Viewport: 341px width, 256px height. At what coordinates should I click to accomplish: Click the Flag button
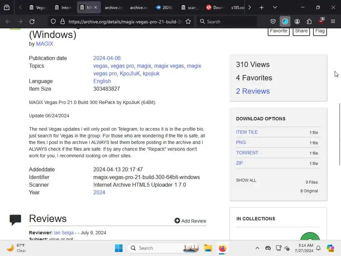tap(320, 31)
